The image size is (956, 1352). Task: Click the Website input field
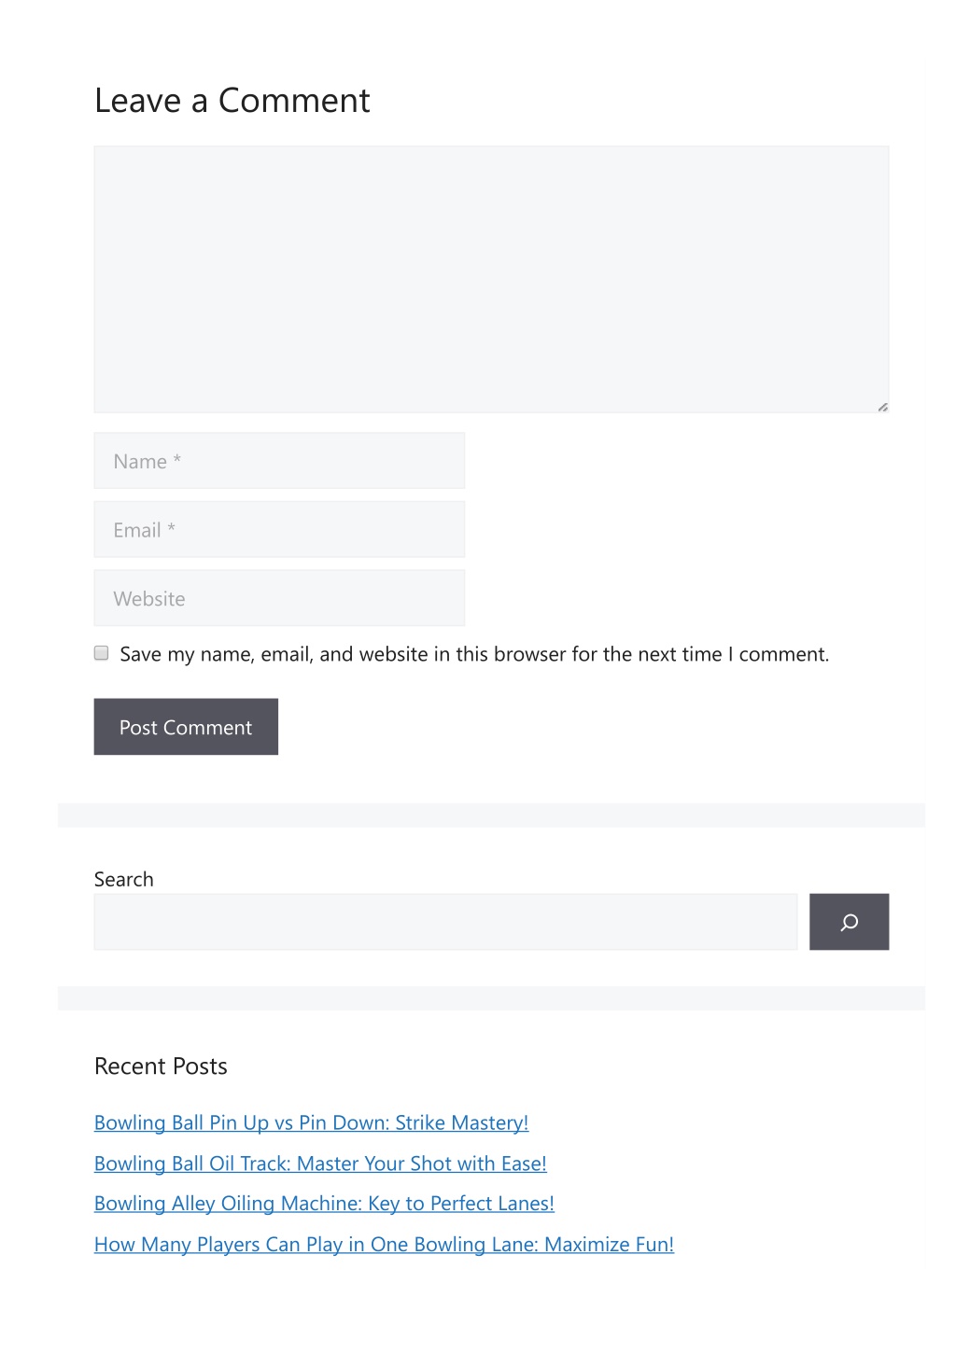point(279,598)
